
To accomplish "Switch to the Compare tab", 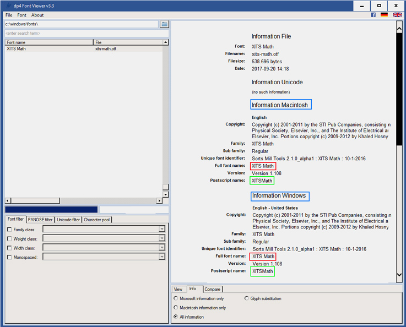I will pyautogui.click(x=213, y=289).
